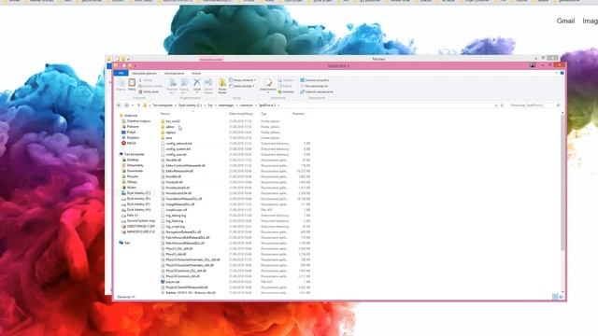Sort by Nazwa column header
This screenshot has width=598, height=336.
point(165,114)
